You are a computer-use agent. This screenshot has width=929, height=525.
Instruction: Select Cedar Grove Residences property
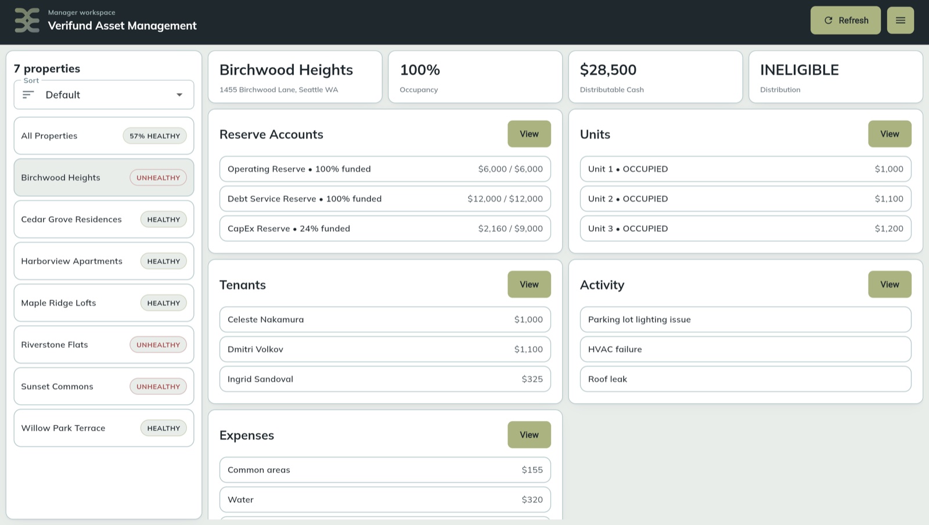point(104,220)
